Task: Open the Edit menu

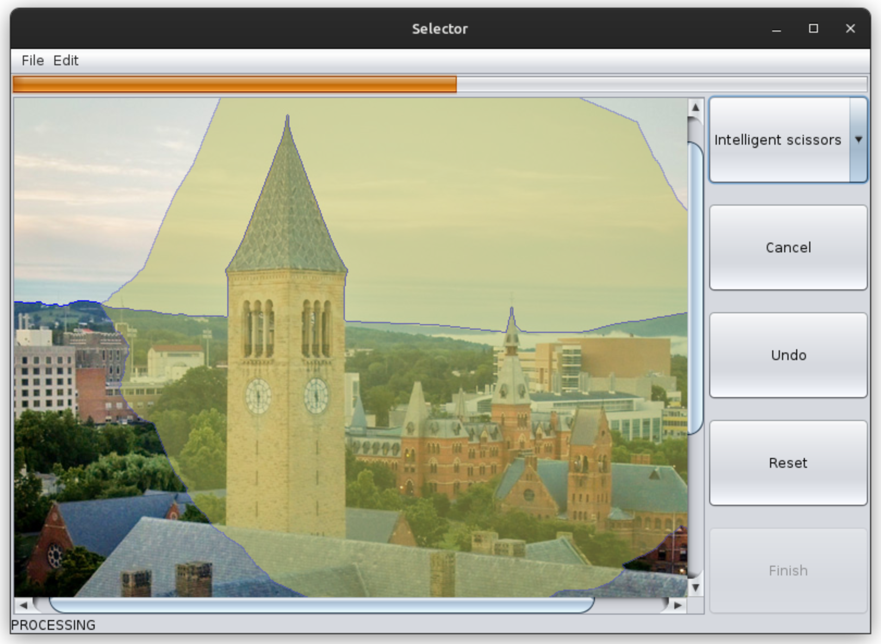Action: [66, 60]
